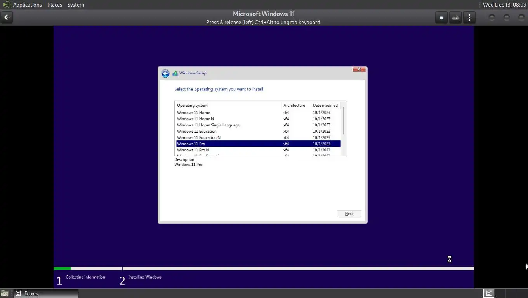Open the Places menu
The height and width of the screenshot is (298, 528).
pos(55,5)
